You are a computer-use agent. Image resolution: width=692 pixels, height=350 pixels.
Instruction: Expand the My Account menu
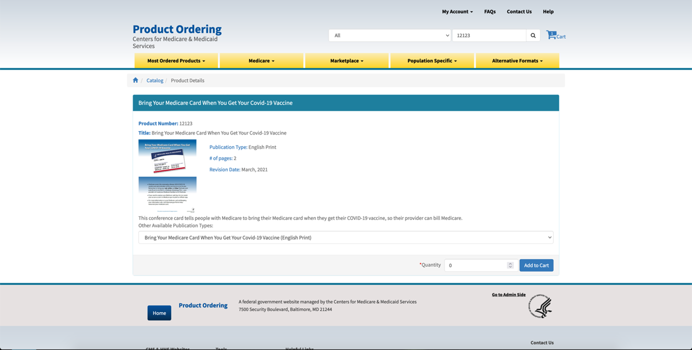[457, 12]
